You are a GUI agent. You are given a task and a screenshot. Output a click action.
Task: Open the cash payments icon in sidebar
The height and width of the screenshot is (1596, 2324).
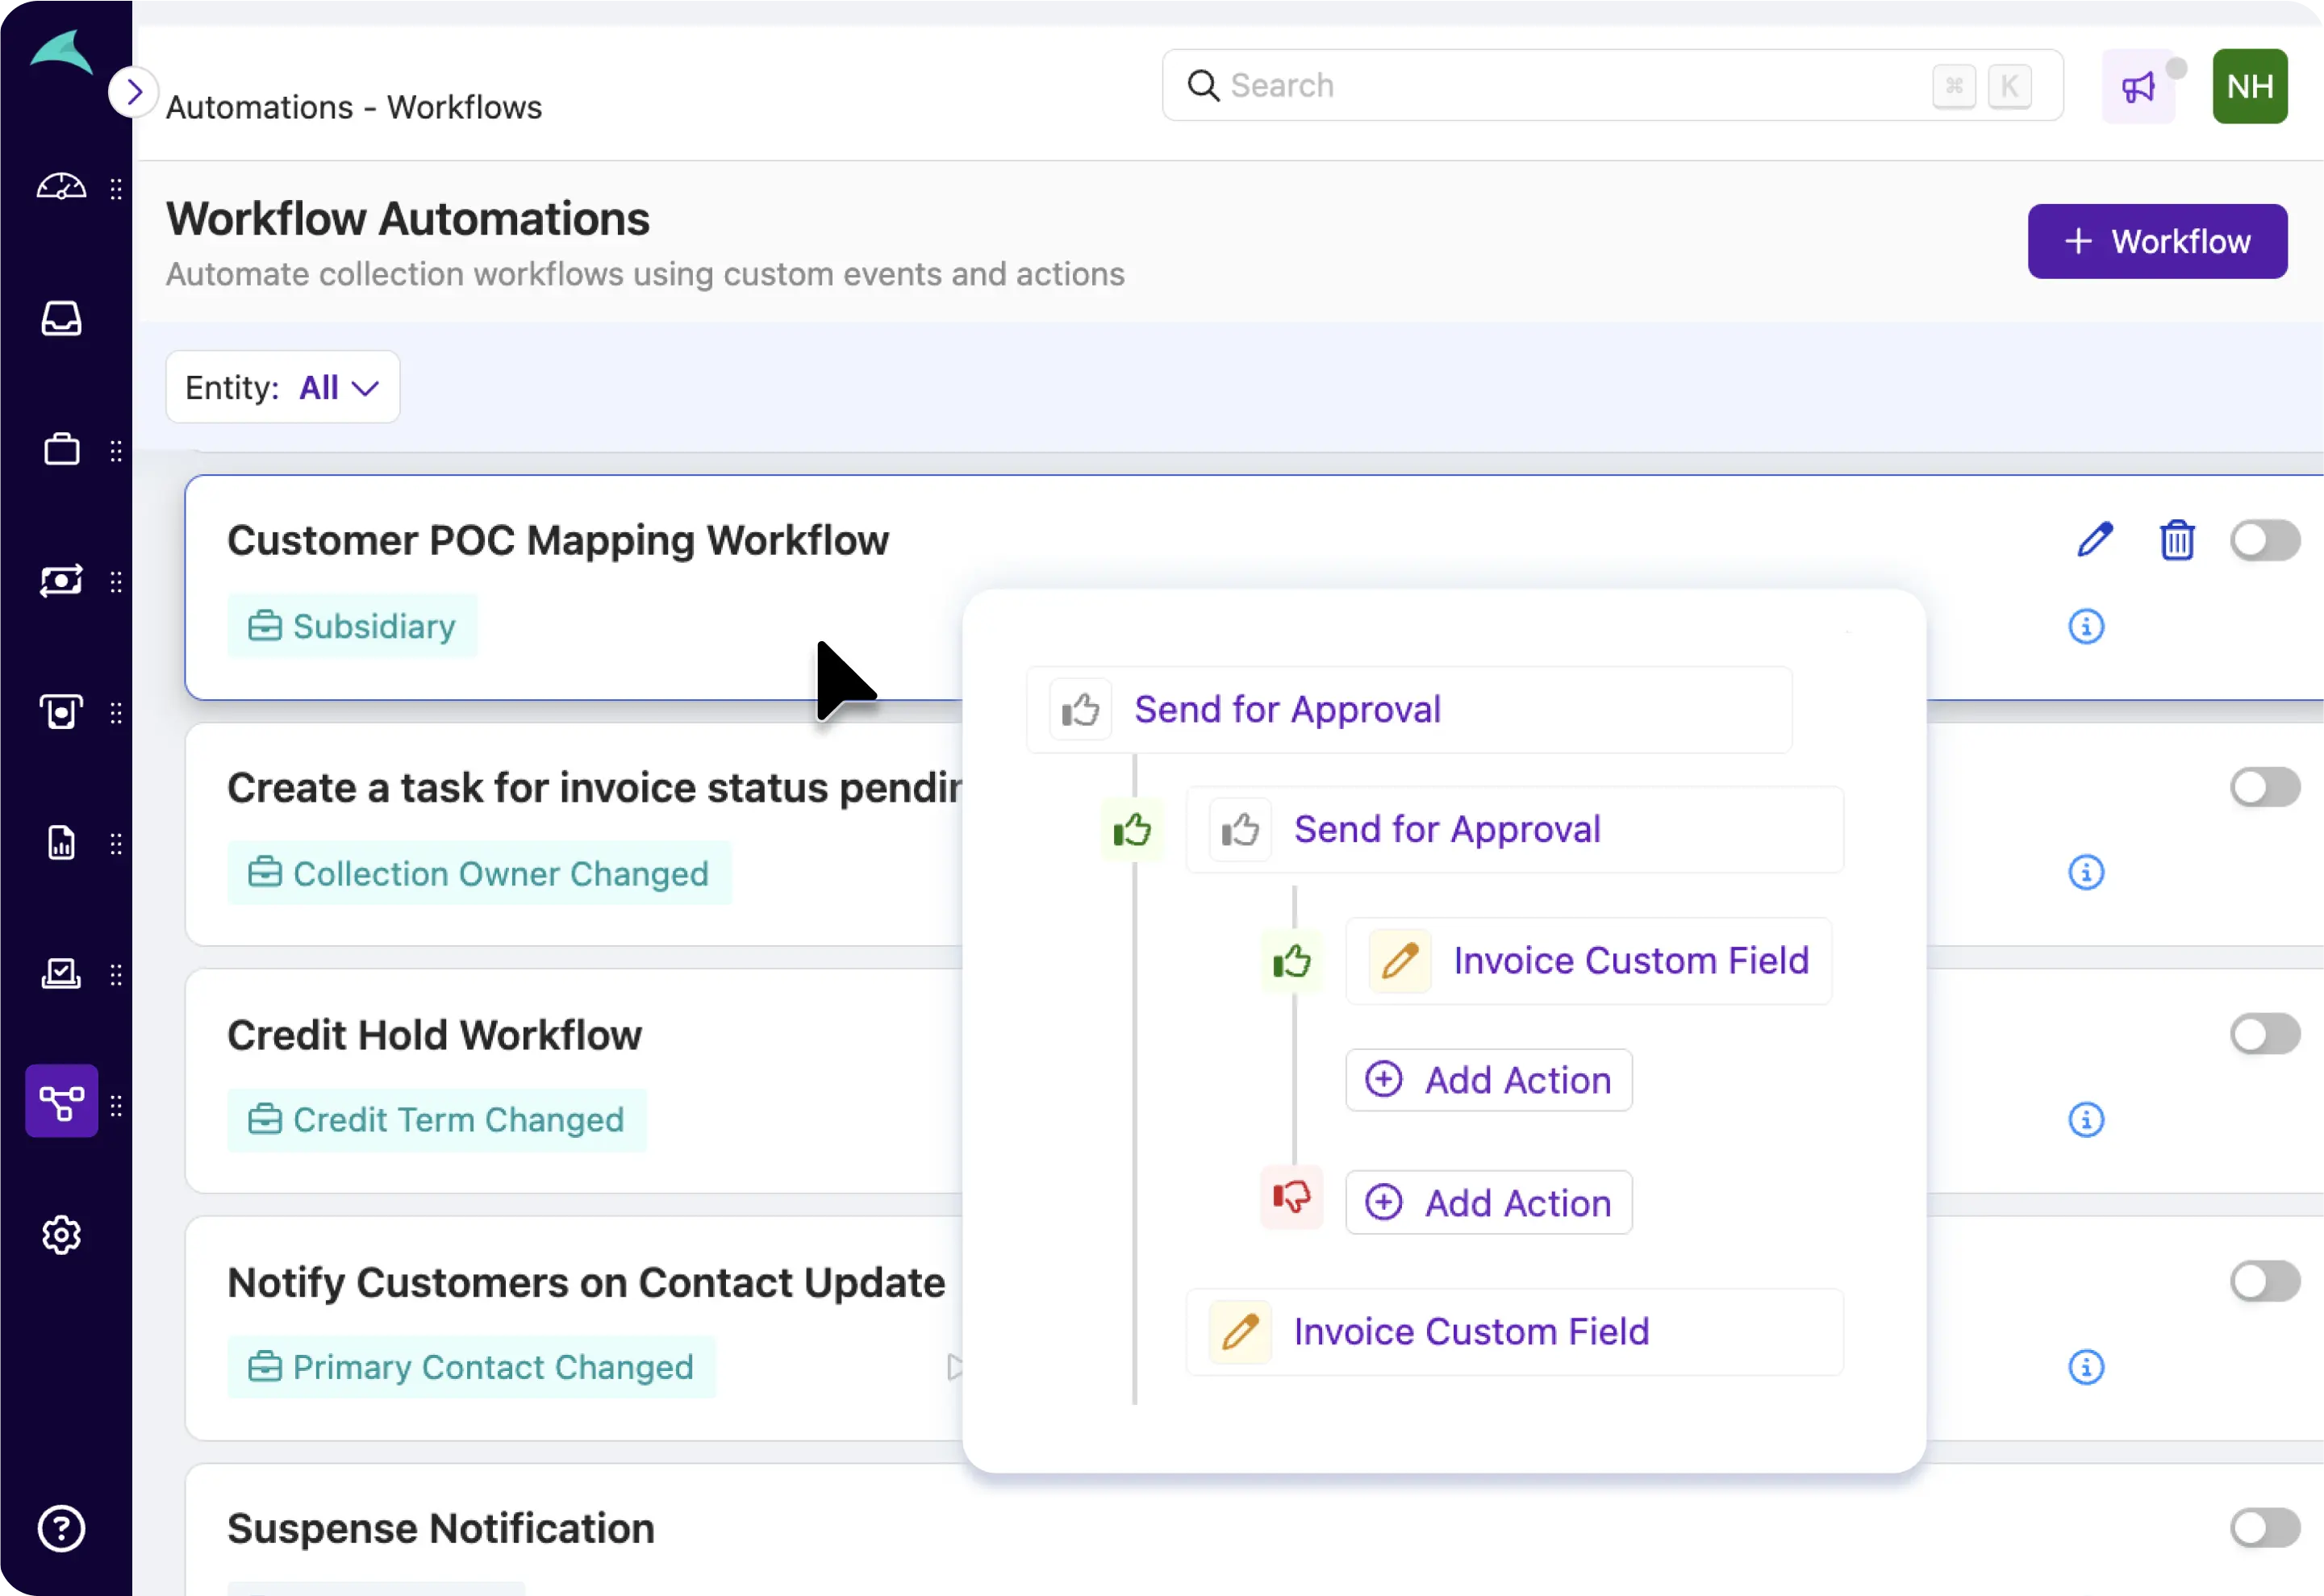click(61, 581)
